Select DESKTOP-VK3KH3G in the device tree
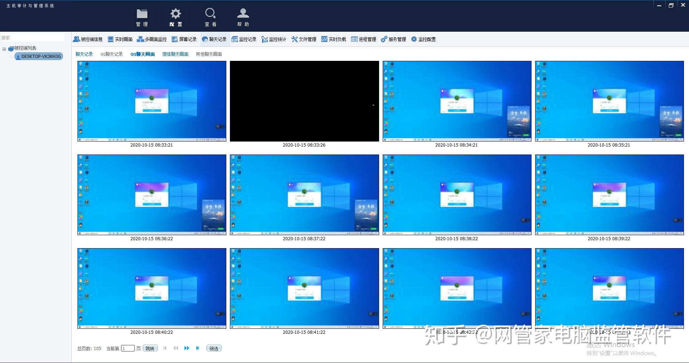This screenshot has width=689, height=363. coord(39,56)
